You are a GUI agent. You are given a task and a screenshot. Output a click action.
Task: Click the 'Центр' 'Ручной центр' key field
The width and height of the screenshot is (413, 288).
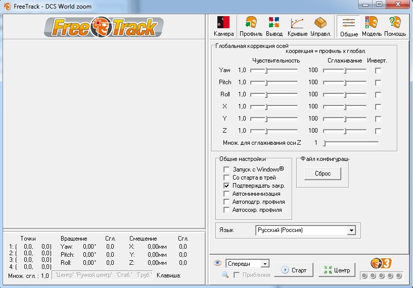(102, 275)
